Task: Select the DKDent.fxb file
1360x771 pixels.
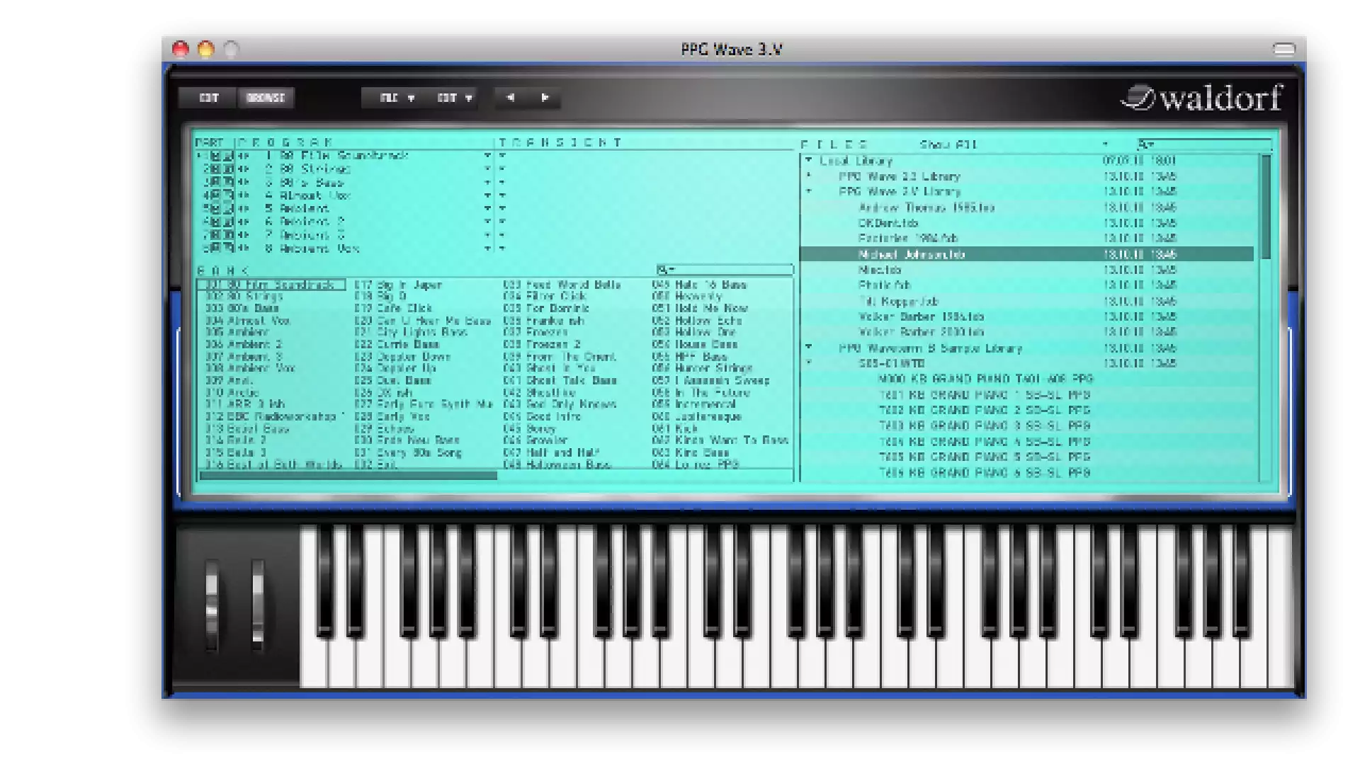Action: pyautogui.click(x=888, y=223)
